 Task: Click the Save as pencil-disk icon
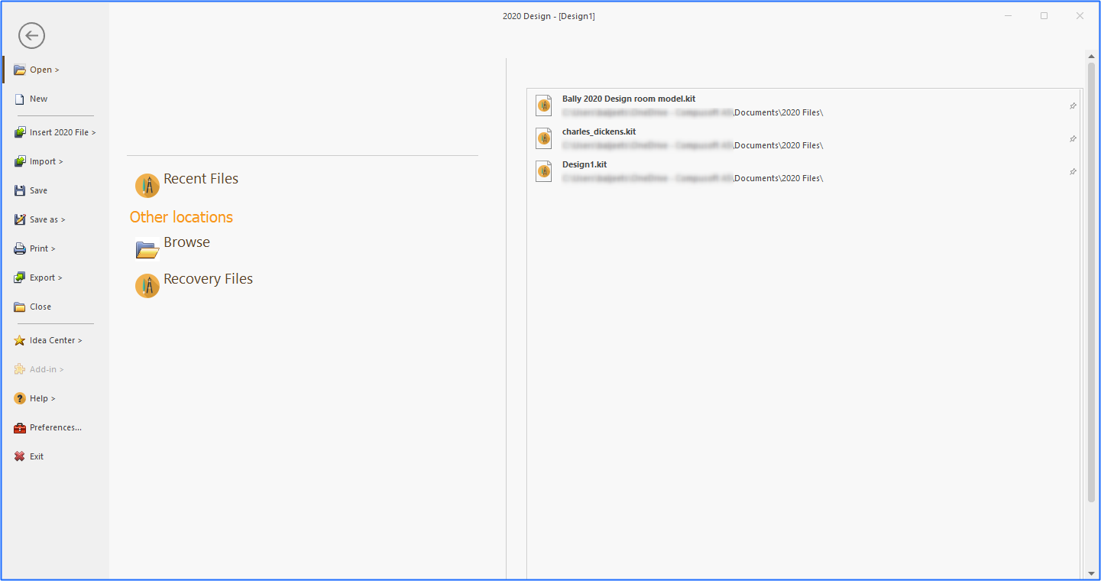pyautogui.click(x=20, y=219)
